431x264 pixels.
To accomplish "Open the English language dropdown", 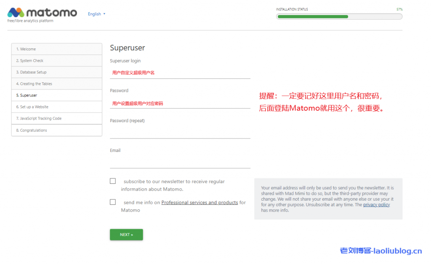I will pyautogui.click(x=96, y=14).
